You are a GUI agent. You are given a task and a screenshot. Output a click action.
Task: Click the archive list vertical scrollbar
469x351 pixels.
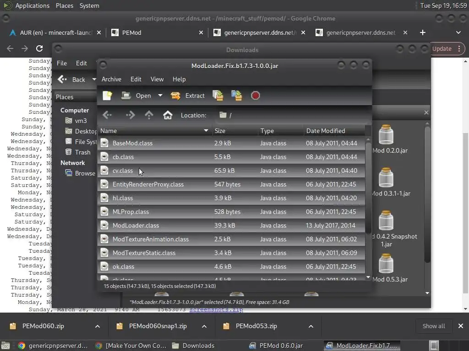pos(368,188)
